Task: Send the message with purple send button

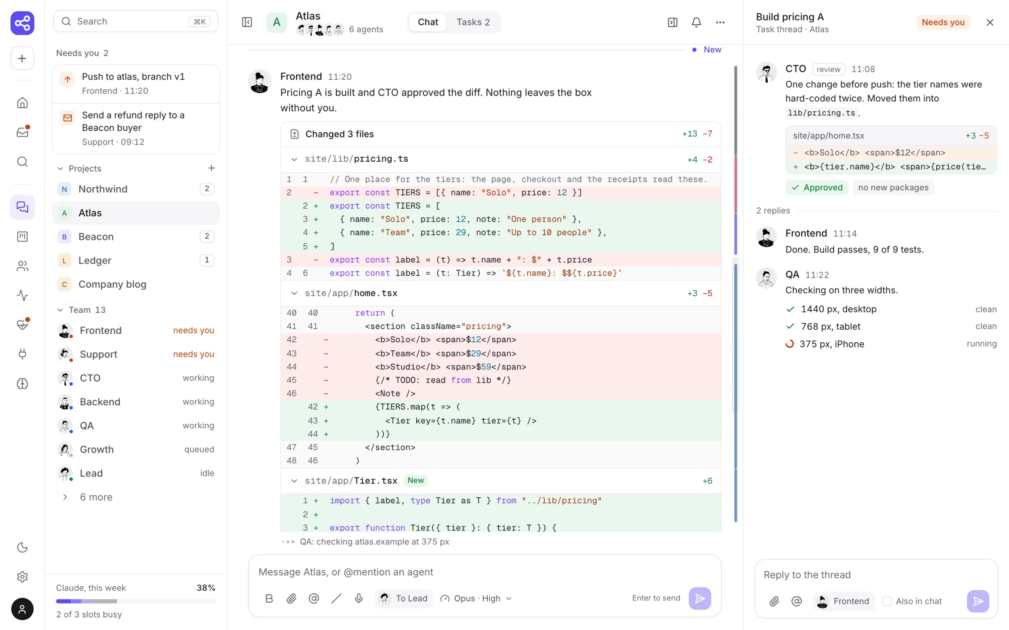Action: (700, 598)
